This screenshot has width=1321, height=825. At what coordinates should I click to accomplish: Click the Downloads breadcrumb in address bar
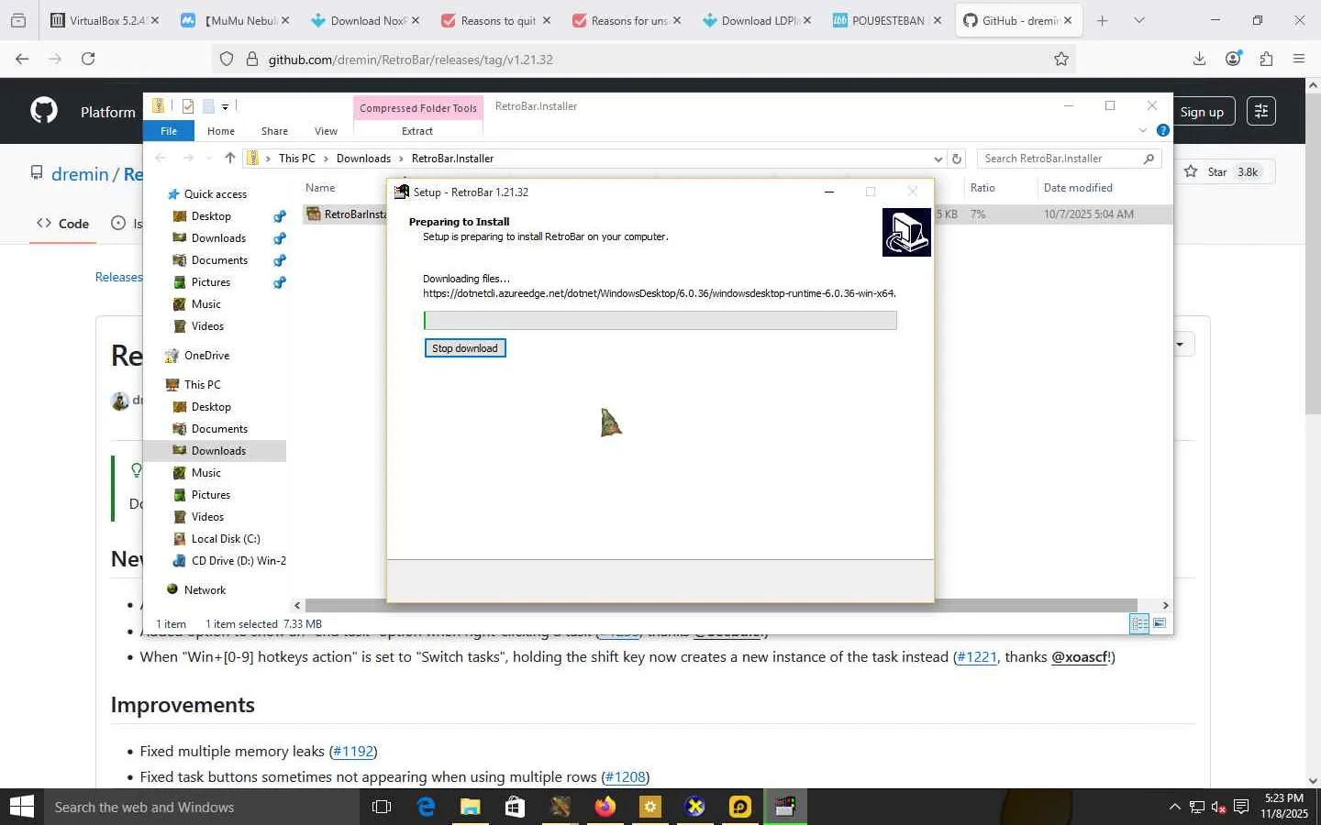[363, 159]
